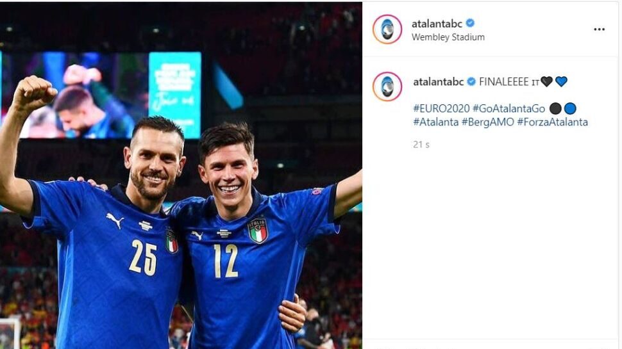Image resolution: width=622 pixels, height=349 pixels.
Task: Click the IT flag symbol after FINALEEEE
Action: pos(535,83)
